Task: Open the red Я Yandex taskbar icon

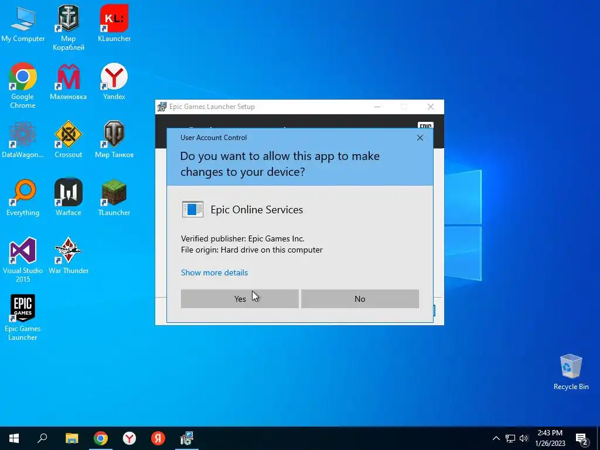Action: click(158, 438)
